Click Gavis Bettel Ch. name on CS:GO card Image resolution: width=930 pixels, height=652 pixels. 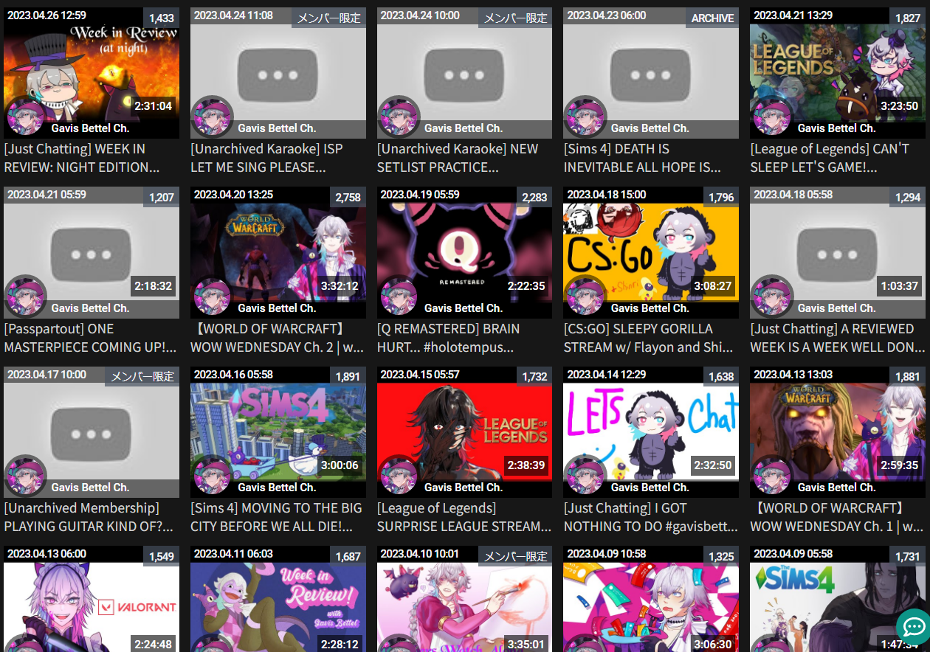[x=650, y=308]
